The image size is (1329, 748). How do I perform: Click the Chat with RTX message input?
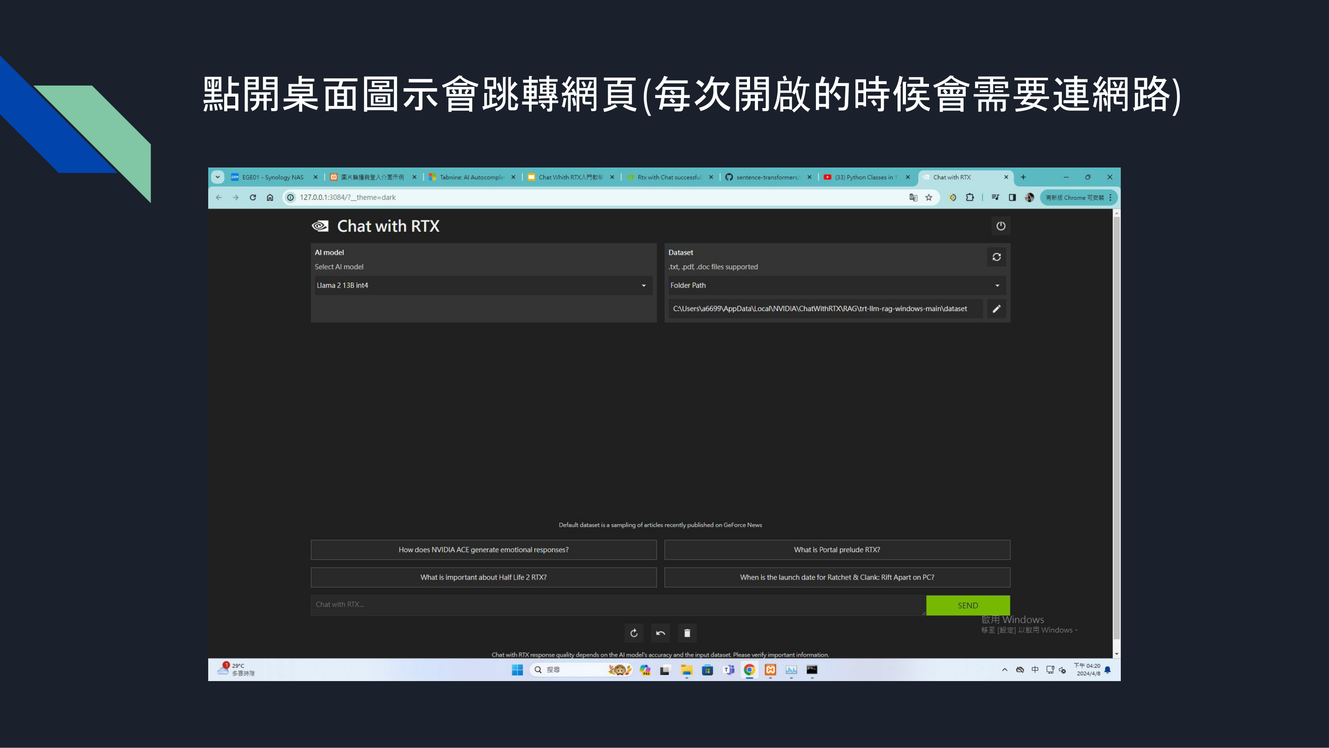point(618,605)
